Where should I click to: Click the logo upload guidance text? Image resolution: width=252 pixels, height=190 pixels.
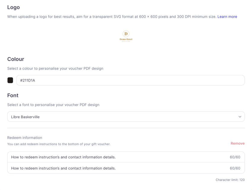point(112,17)
